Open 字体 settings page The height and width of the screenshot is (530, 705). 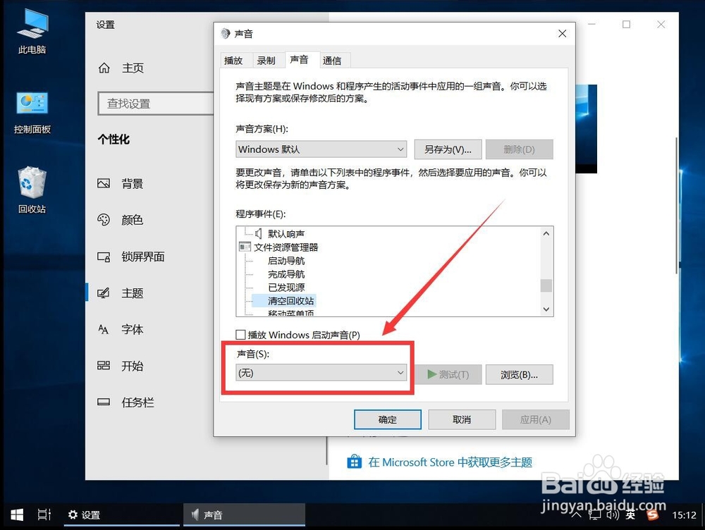pos(133,330)
